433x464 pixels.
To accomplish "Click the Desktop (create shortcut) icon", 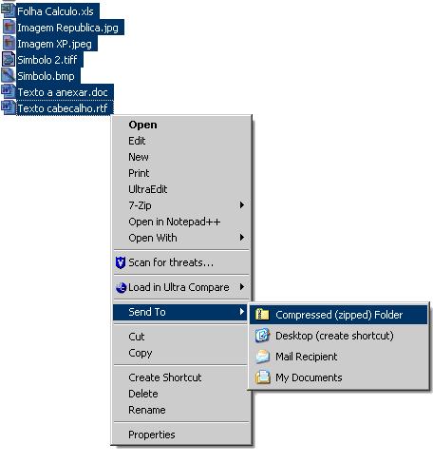I will 262,336.
